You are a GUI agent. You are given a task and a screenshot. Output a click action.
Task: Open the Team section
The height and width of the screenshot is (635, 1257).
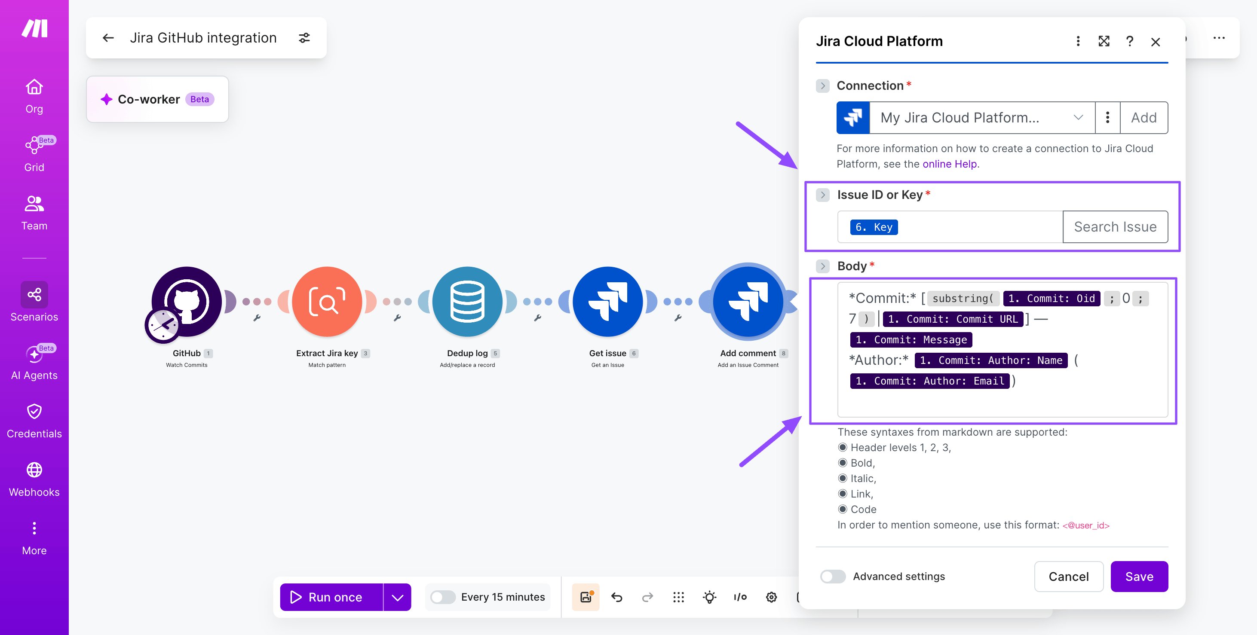pyautogui.click(x=34, y=213)
